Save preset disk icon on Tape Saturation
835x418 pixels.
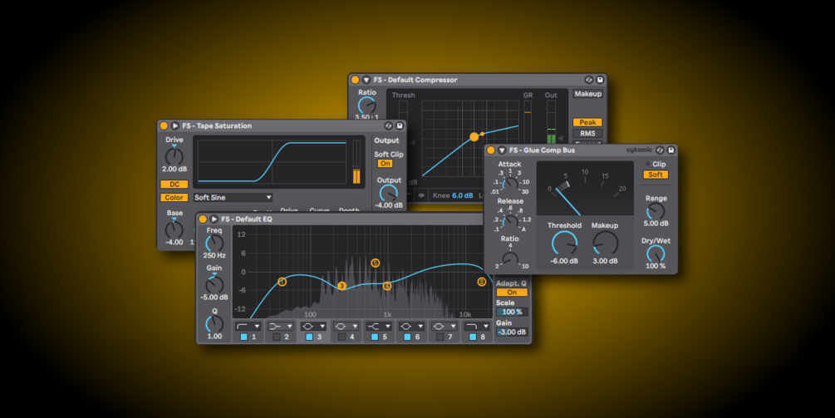[x=400, y=125]
